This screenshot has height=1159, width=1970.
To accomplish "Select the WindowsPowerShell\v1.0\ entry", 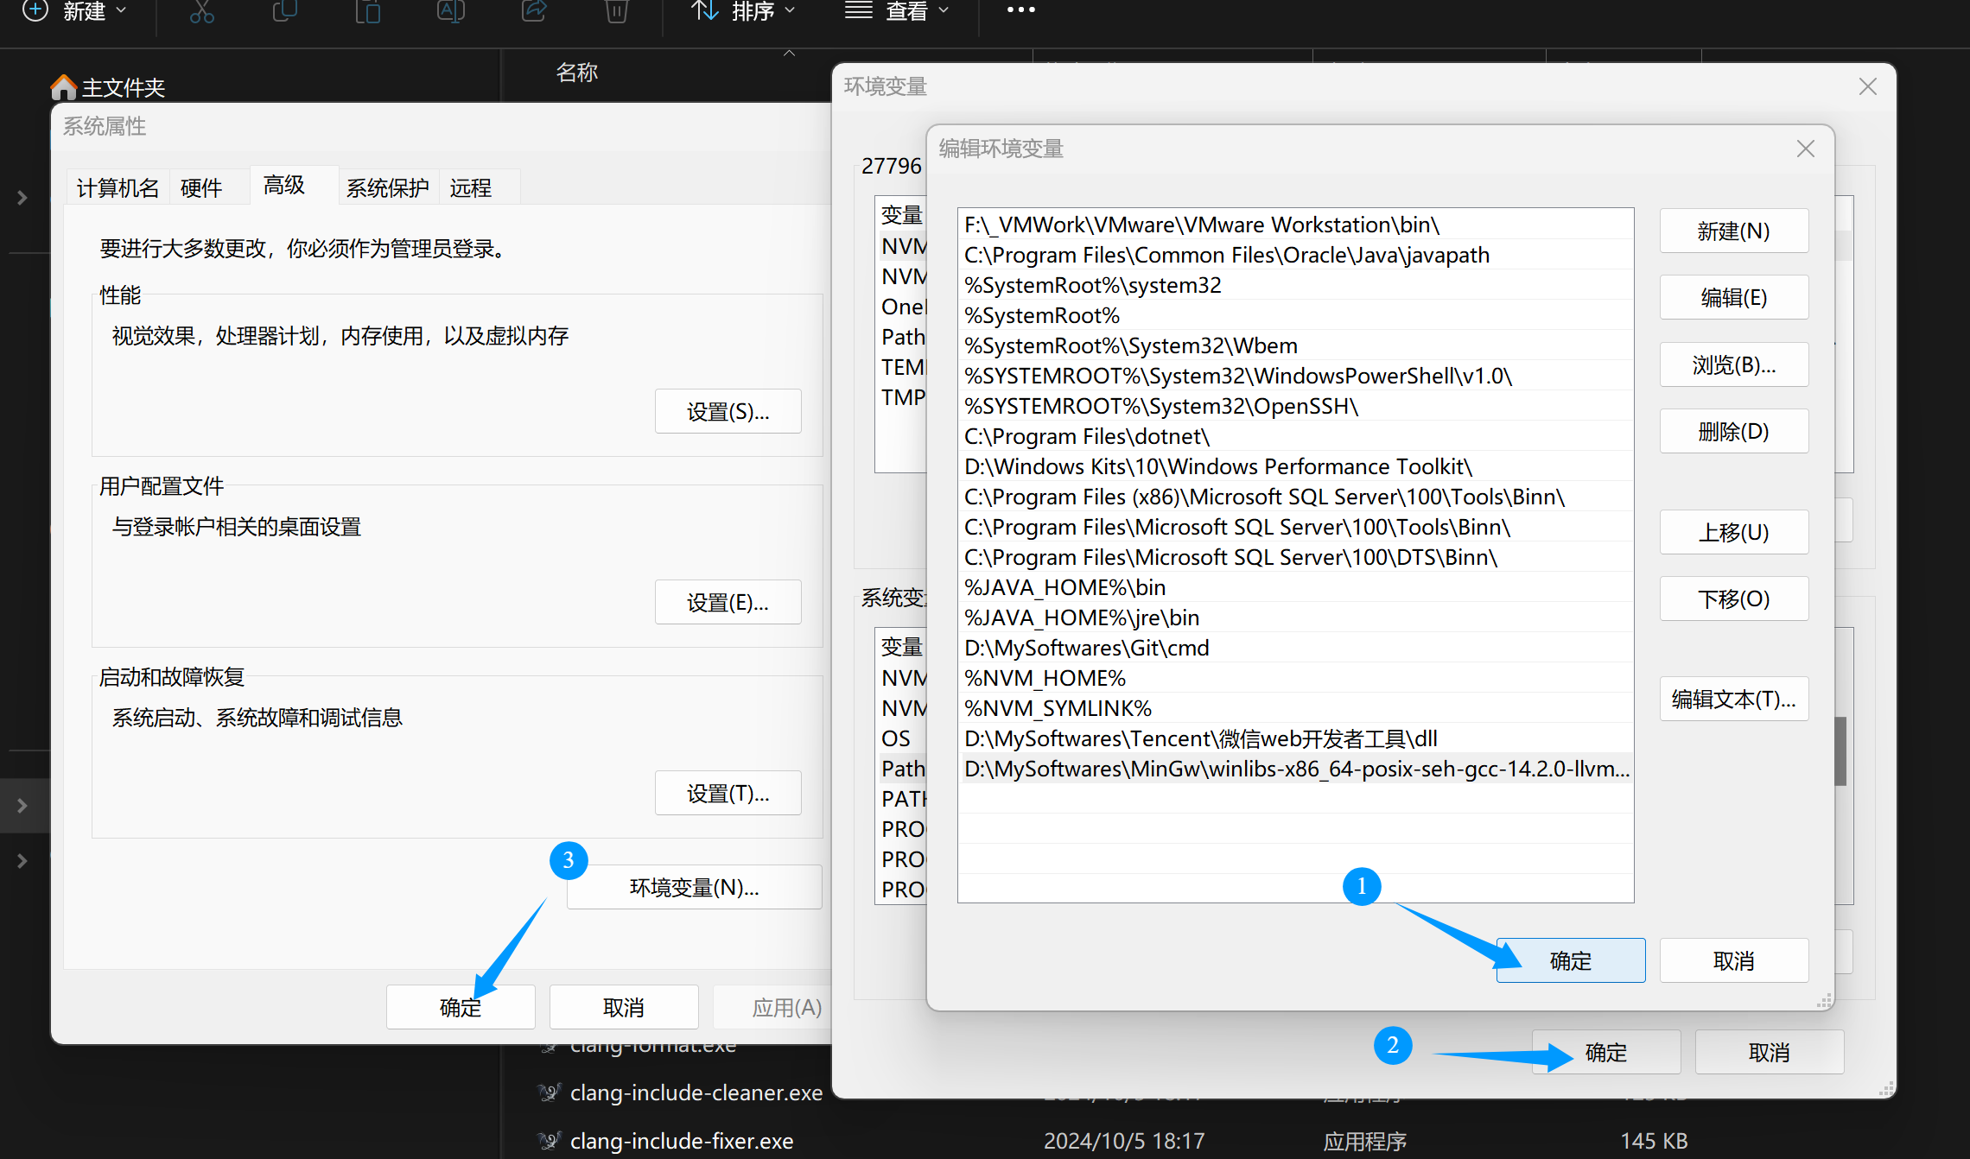I will 1296,376.
